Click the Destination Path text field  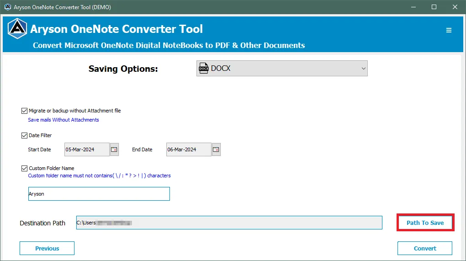[x=229, y=223]
